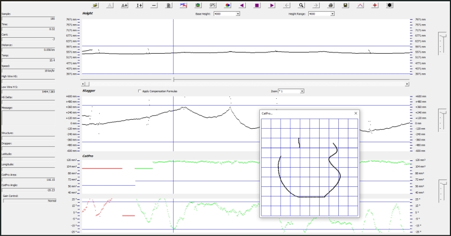Click the Message text field
This screenshot has width=451, height=236.
tap(28, 117)
